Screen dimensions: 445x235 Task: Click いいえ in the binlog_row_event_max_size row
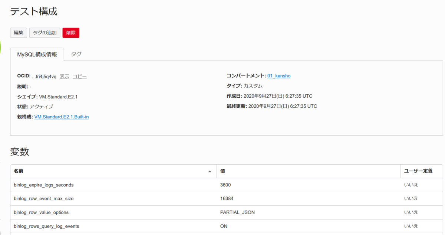[x=411, y=198]
